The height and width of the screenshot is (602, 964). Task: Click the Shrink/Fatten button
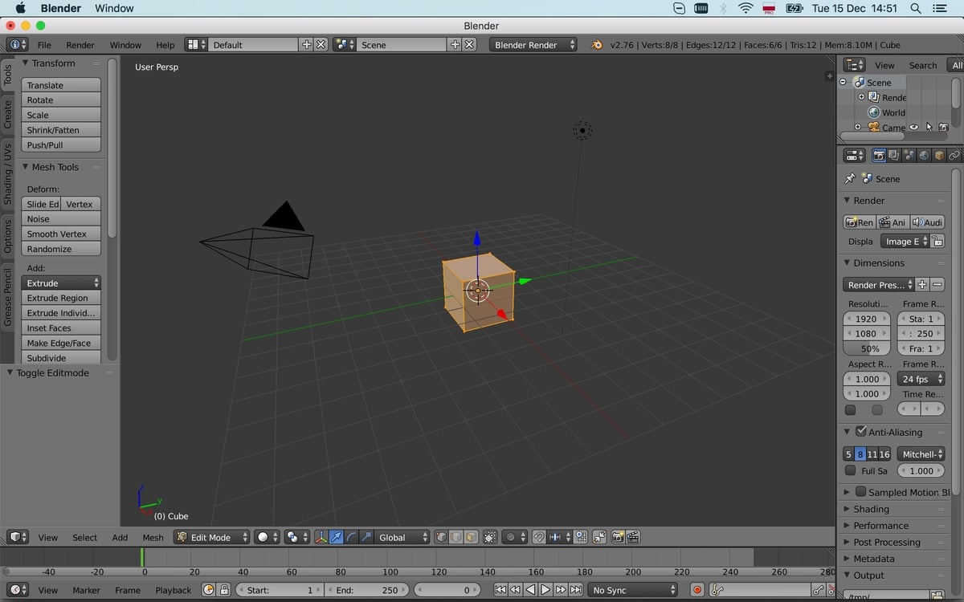click(61, 130)
